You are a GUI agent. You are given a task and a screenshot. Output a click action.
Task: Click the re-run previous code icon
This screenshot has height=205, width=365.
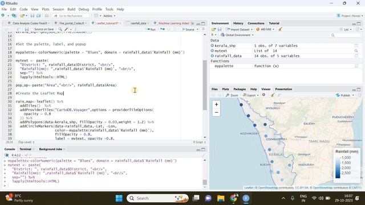click(x=163, y=29)
